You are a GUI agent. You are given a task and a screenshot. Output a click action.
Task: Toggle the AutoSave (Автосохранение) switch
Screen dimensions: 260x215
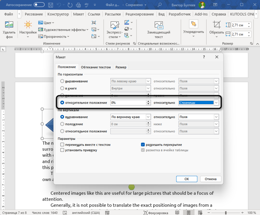(x=39, y=5)
